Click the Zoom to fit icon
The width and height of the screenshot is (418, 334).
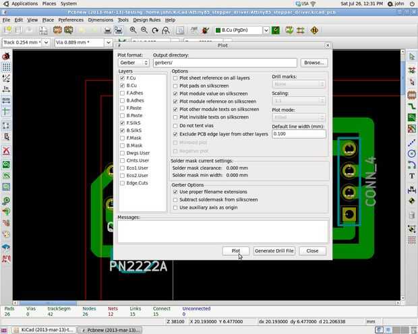[x=166, y=30]
